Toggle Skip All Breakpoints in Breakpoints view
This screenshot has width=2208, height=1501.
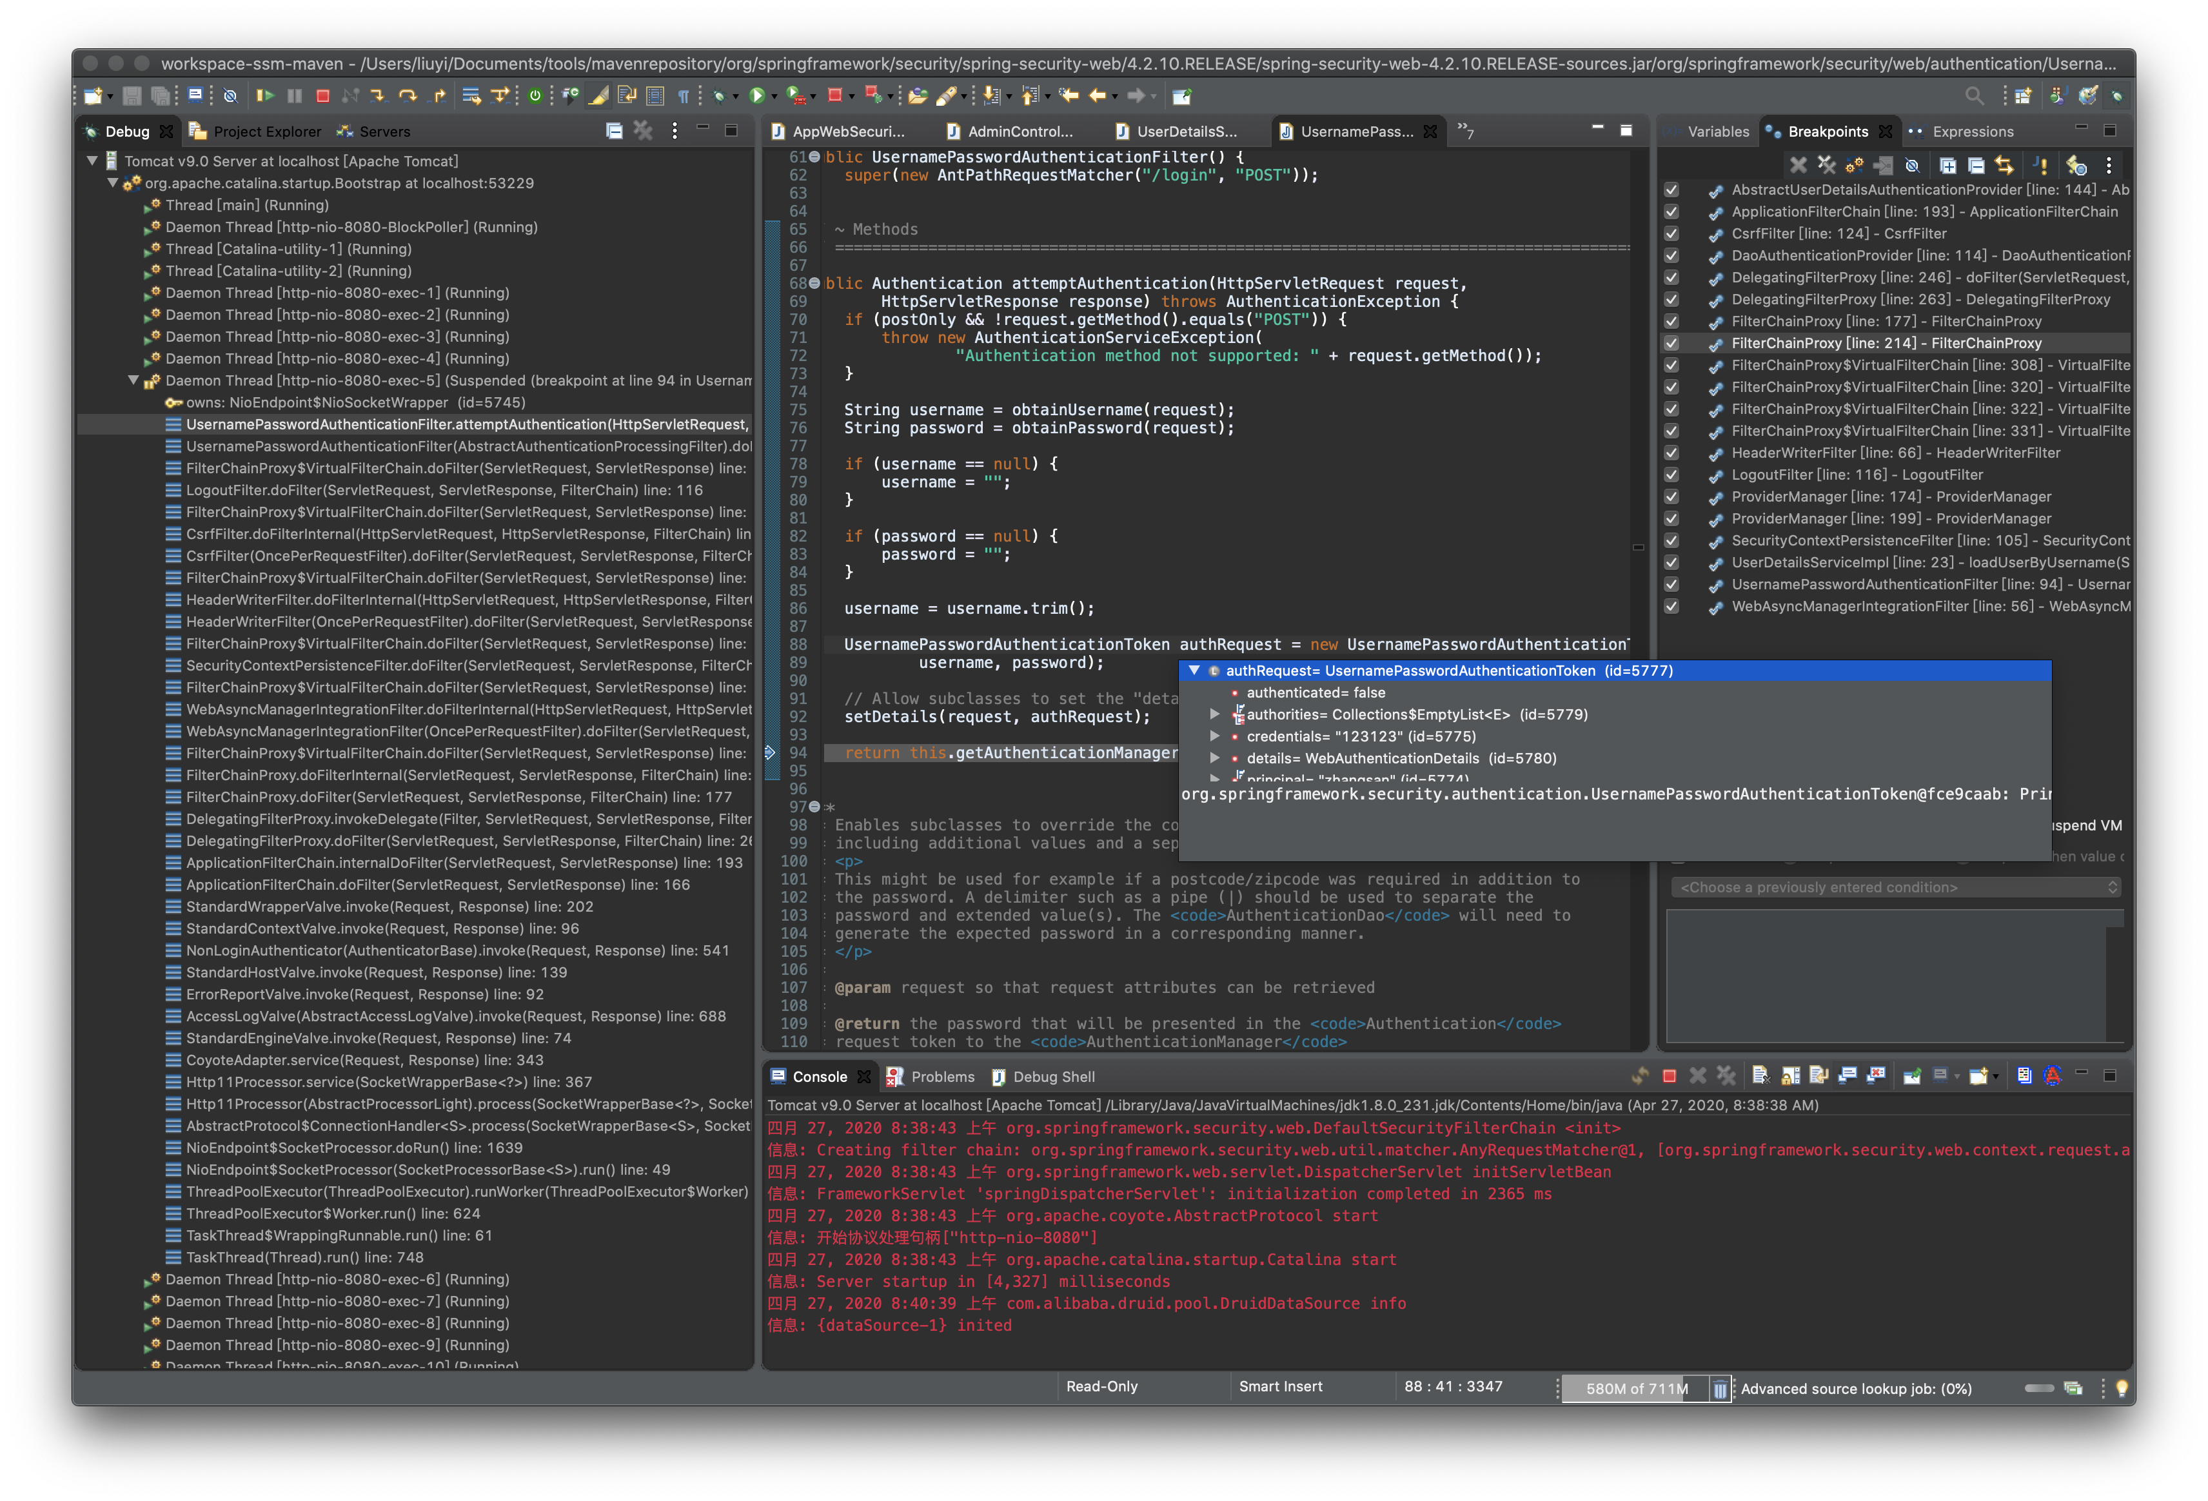click(1911, 165)
